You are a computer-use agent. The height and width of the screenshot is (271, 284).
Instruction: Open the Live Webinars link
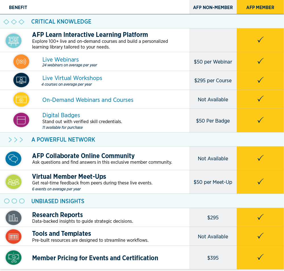[x=60, y=60]
